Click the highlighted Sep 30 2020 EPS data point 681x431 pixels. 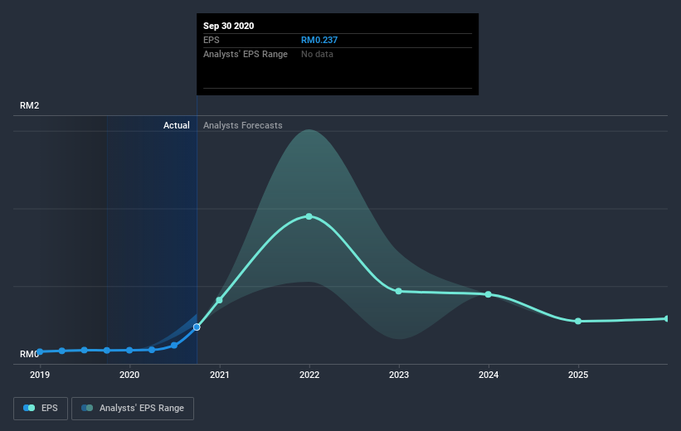point(197,327)
